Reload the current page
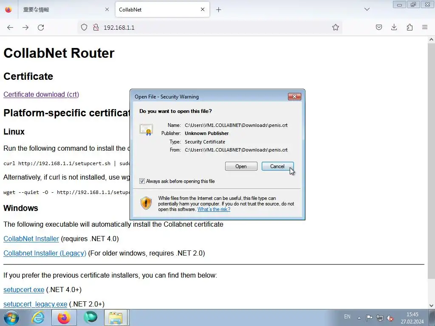This screenshot has width=435, height=326. coord(41,28)
